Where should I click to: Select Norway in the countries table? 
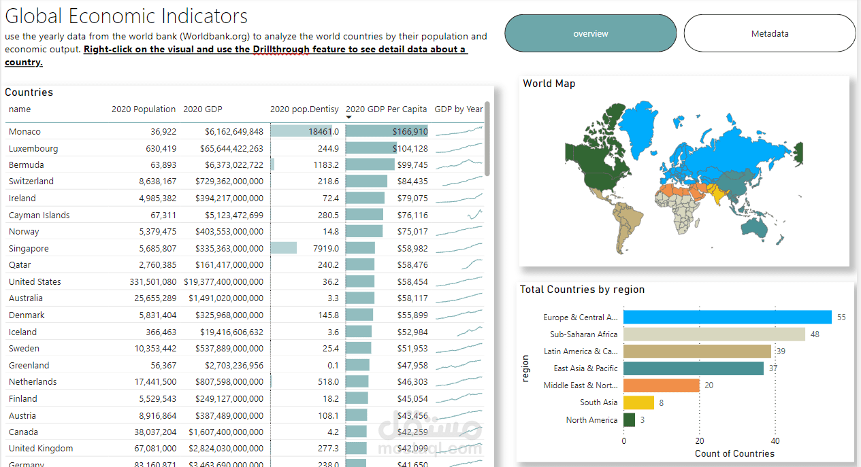coord(25,232)
